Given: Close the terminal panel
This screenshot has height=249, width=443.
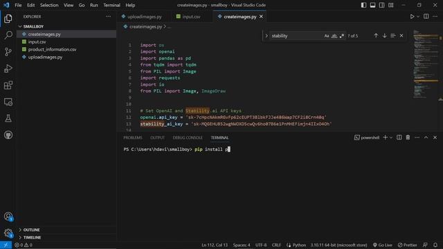Looking at the screenshot, I should 435,138.
